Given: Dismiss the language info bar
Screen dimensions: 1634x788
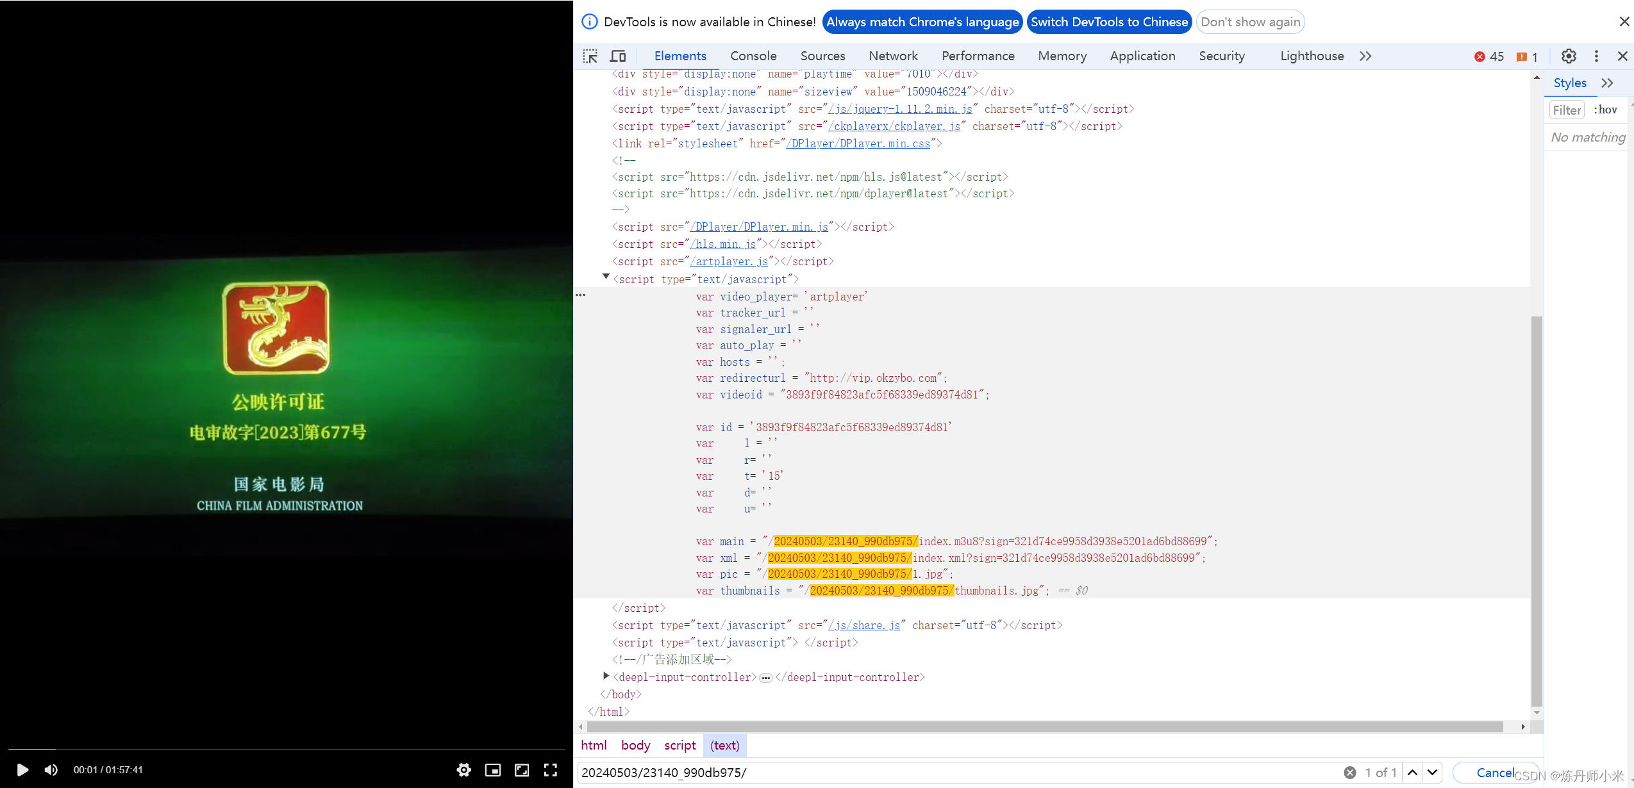Looking at the screenshot, I should point(1624,22).
